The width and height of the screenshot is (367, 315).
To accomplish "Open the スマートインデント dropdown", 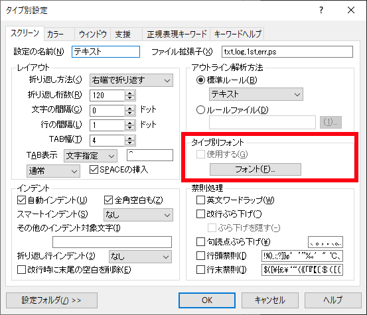I will click(x=138, y=215).
